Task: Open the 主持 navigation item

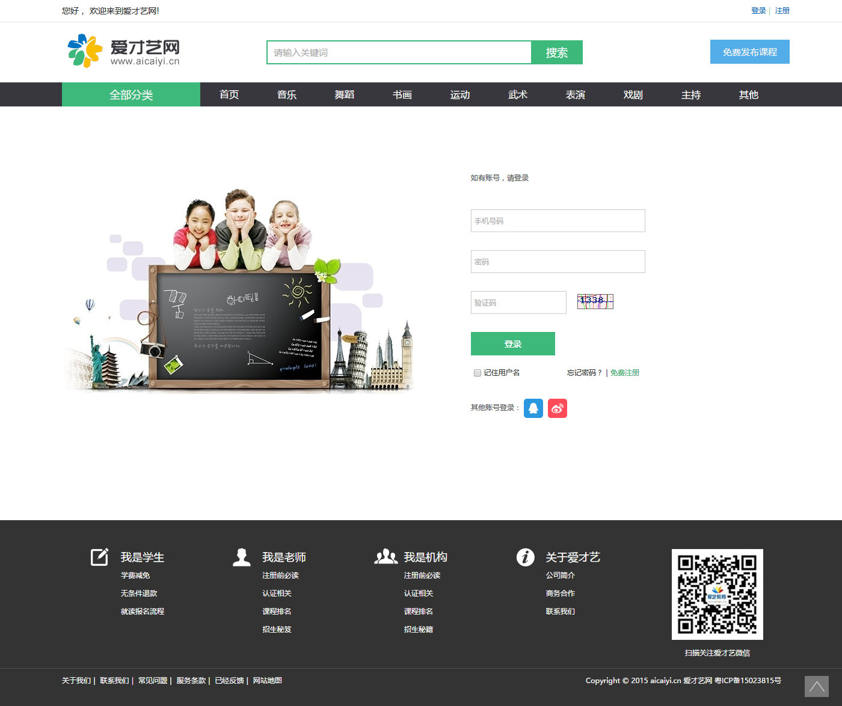Action: (691, 94)
